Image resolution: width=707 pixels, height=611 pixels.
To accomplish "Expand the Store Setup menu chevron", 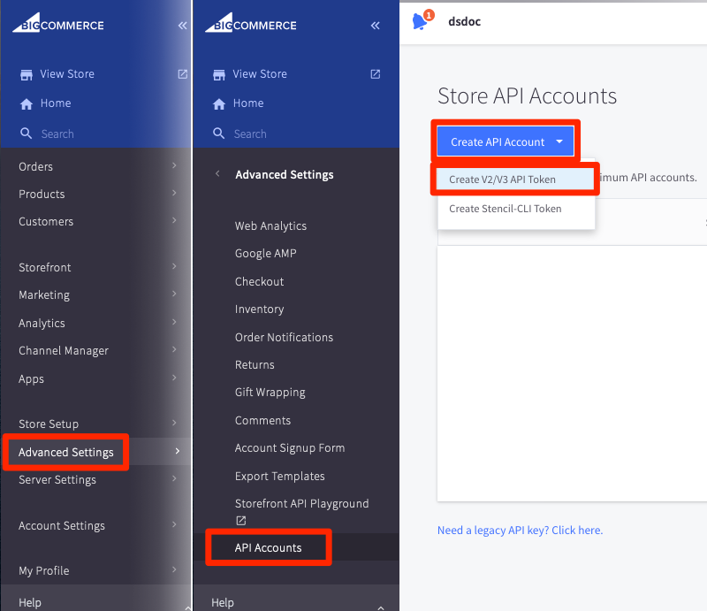I will (174, 423).
